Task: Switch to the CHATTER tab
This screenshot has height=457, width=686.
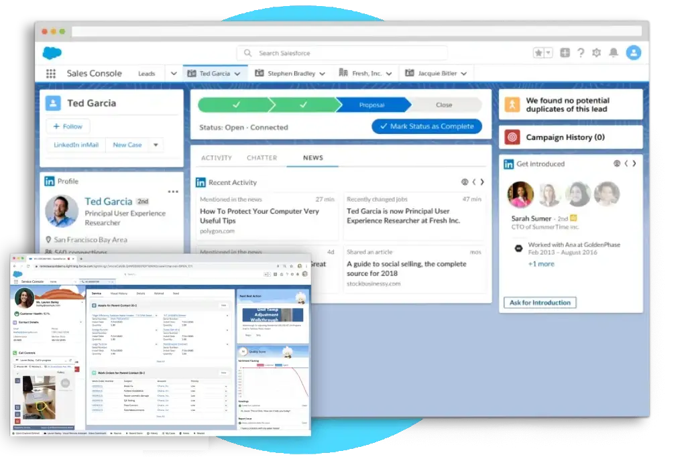Action: click(x=262, y=158)
